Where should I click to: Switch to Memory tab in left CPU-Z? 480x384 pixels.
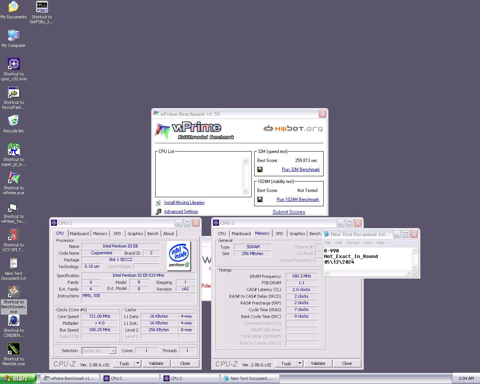coord(100,234)
